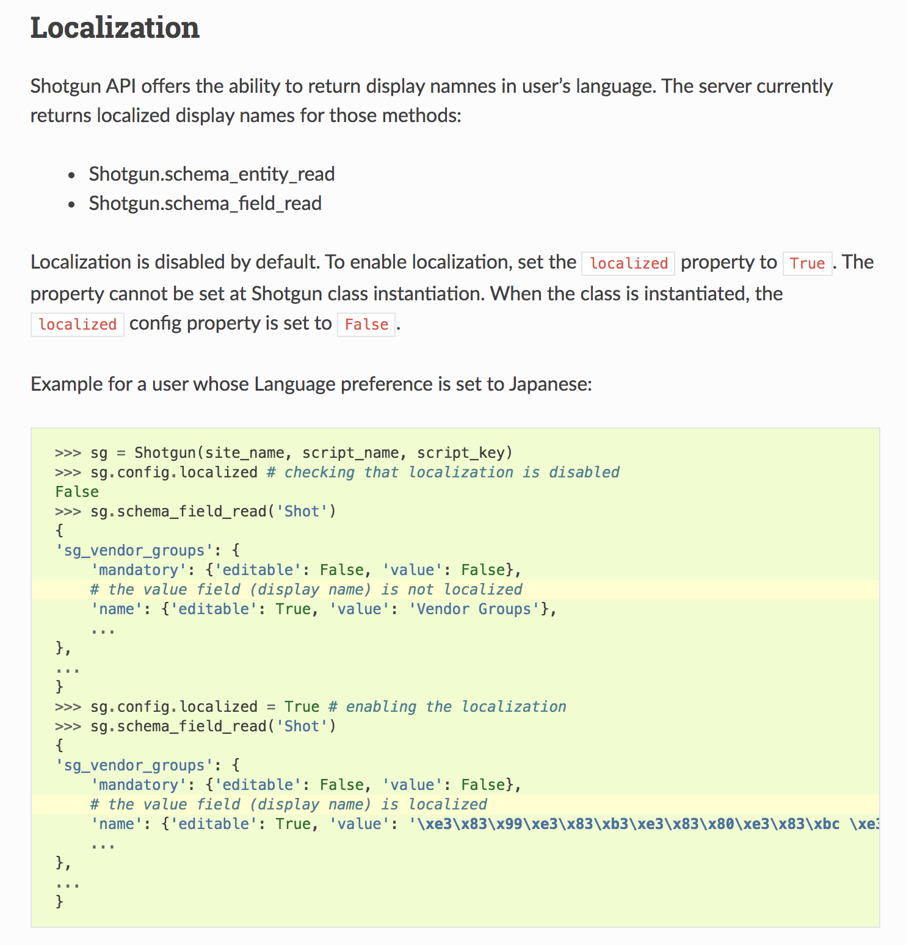Viewport: 906px width, 945px height.
Task: Click the escaped Japanese byte string value
Action: pos(644,824)
